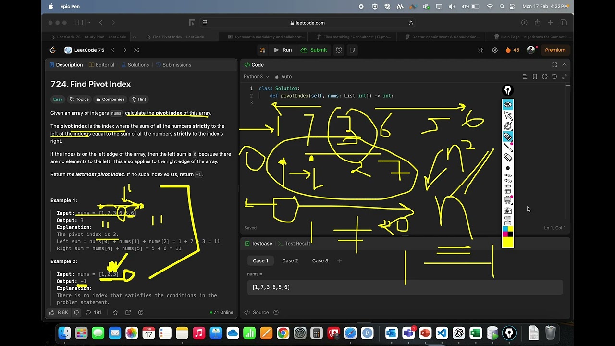Open the debugger icon beside Run
The height and width of the screenshot is (346, 615).
(x=263, y=50)
